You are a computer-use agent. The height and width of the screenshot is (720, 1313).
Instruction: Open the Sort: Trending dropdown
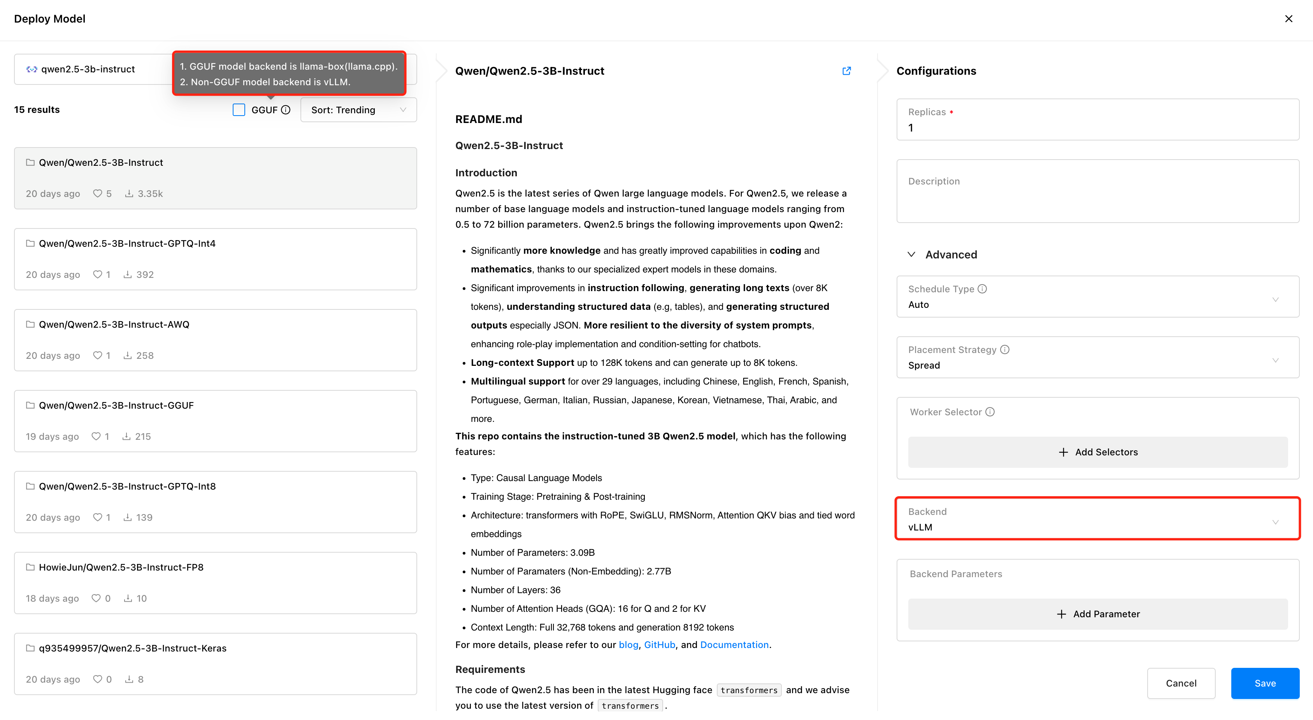(358, 110)
